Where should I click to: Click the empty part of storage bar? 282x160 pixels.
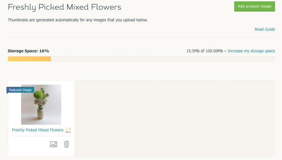click(x=163, y=59)
